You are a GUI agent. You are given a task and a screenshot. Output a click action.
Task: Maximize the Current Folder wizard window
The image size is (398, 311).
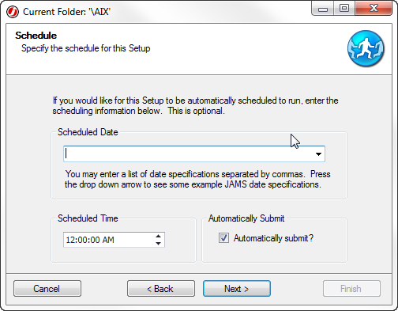344,9
